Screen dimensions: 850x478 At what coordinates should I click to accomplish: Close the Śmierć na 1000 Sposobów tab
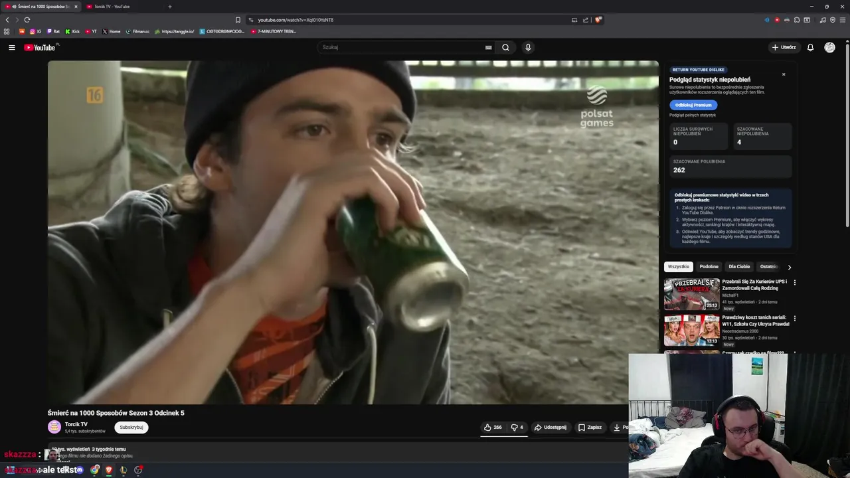[x=76, y=7]
